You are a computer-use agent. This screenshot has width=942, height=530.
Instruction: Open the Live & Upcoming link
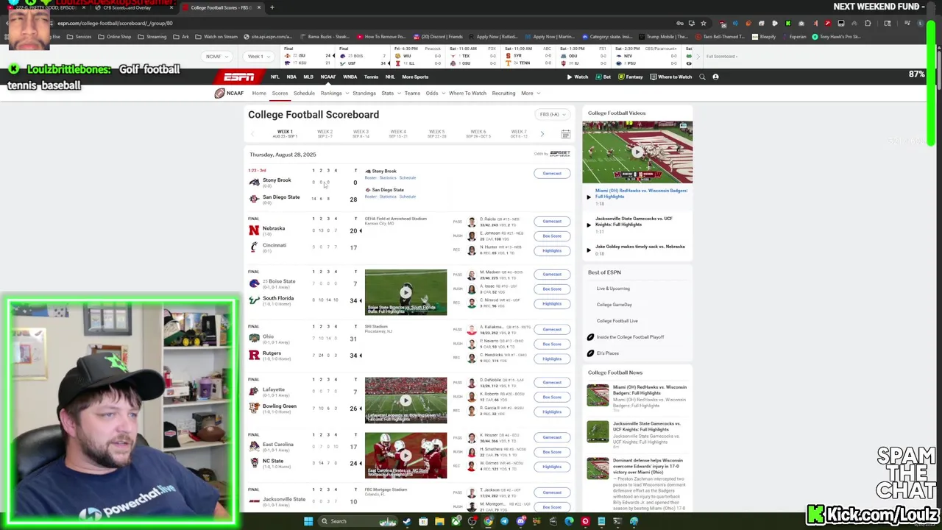613,289
